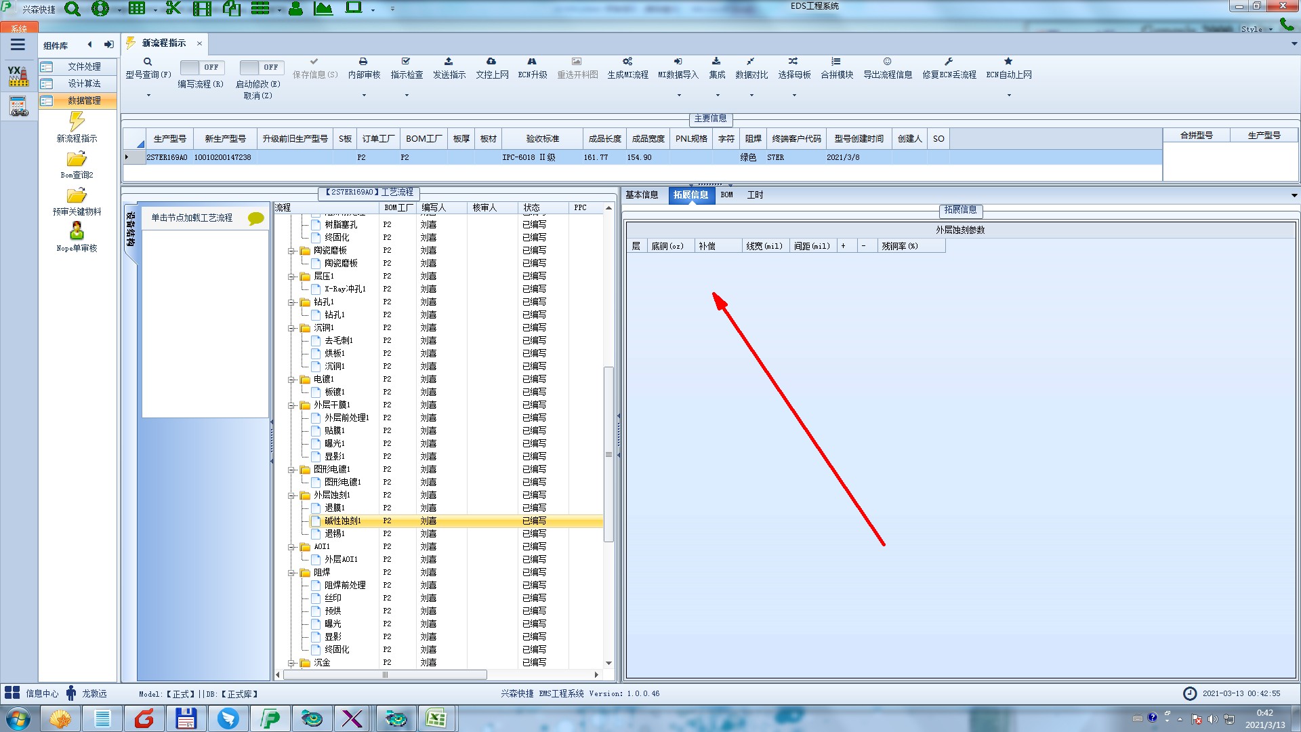
Task: Switch to the 工时 tab
Action: click(x=755, y=195)
